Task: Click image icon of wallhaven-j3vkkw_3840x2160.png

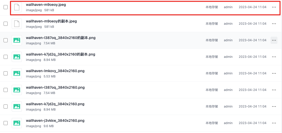Action: tap(17, 123)
